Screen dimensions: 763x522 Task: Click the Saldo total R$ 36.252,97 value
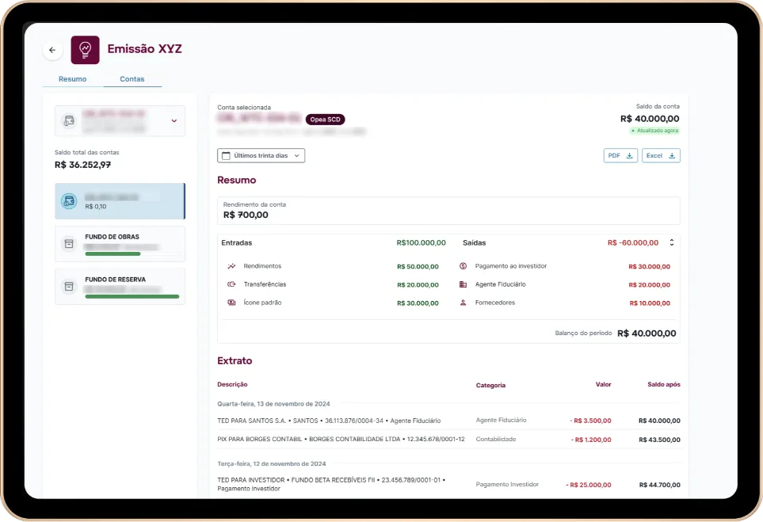click(x=82, y=165)
